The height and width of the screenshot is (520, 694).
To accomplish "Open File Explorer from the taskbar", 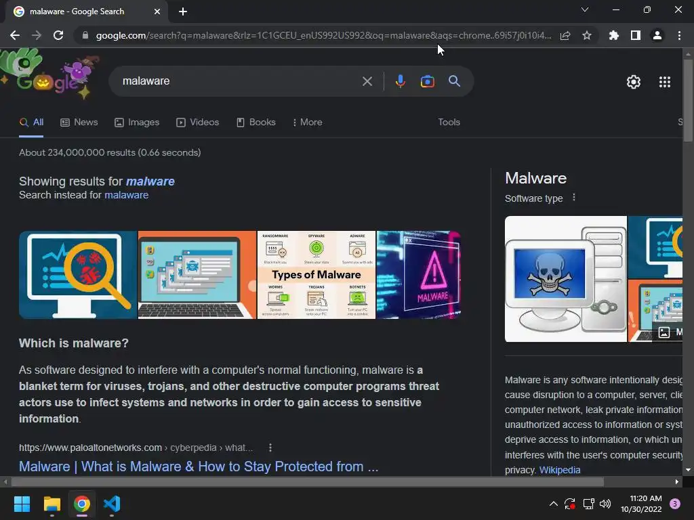I will click(52, 504).
